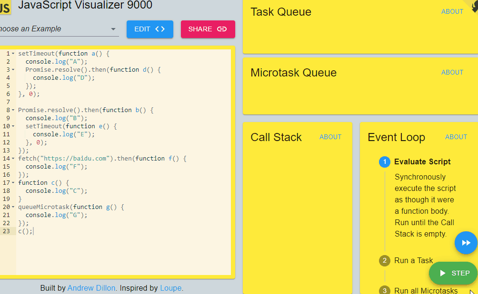
Task: Open ABOUT for Event Loop
Action: coord(456,137)
